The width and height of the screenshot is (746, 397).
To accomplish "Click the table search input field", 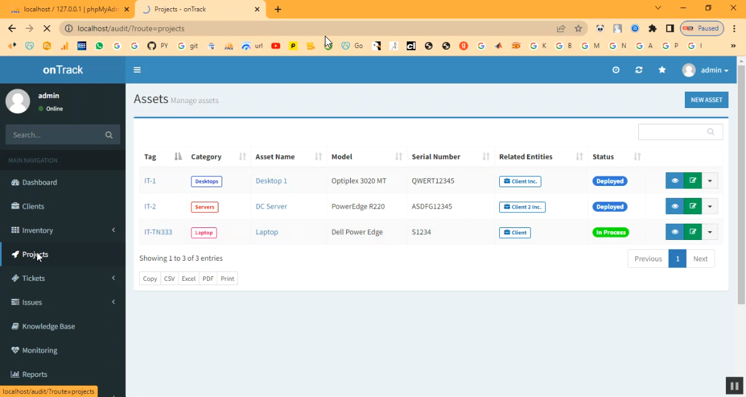I will pos(672,132).
